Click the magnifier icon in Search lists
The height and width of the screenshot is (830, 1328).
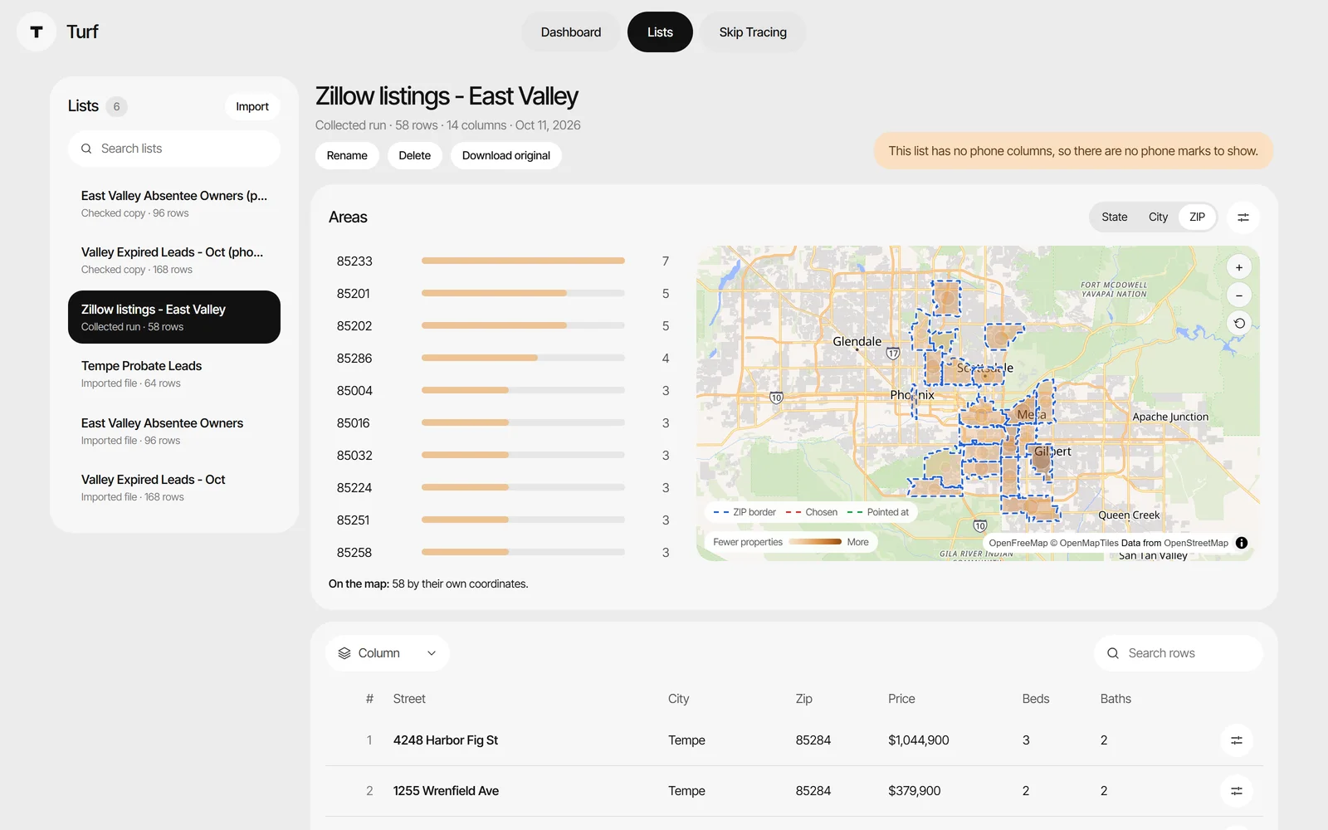click(86, 149)
